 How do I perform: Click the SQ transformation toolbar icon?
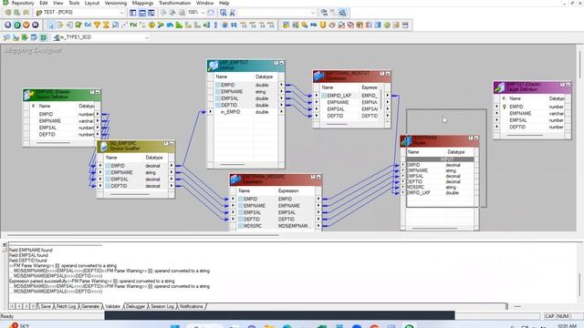(x=234, y=25)
